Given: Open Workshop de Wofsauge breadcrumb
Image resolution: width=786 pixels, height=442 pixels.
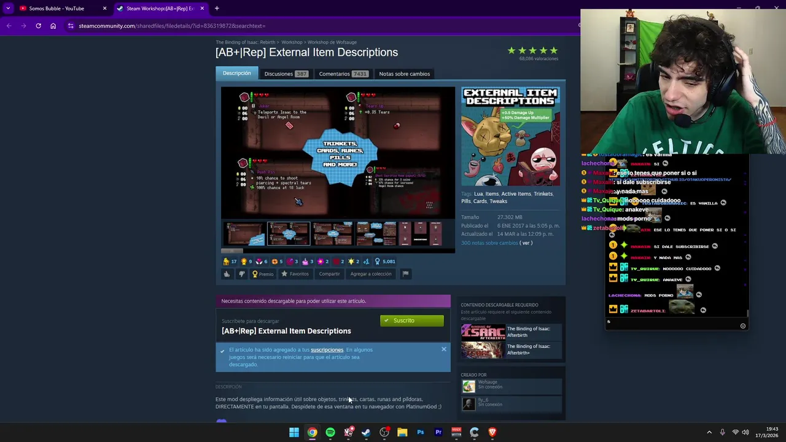Looking at the screenshot, I should pyautogui.click(x=332, y=42).
